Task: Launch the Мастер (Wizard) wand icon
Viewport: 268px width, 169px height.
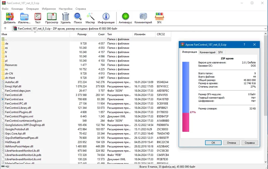Action: click(x=90, y=18)
